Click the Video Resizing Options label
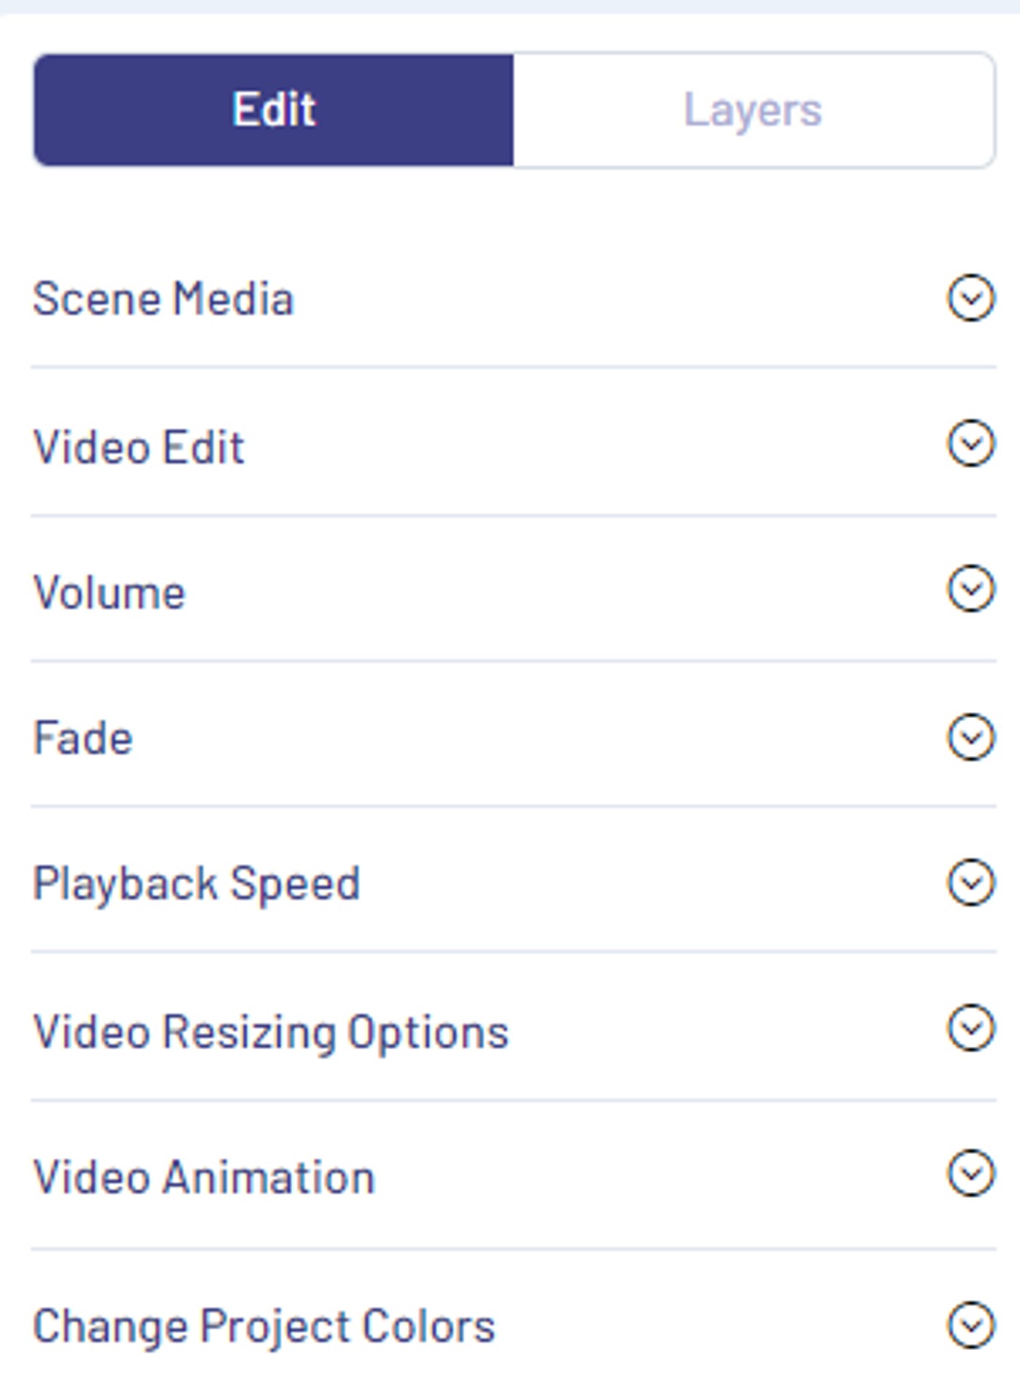 [x=271, y=1032]
